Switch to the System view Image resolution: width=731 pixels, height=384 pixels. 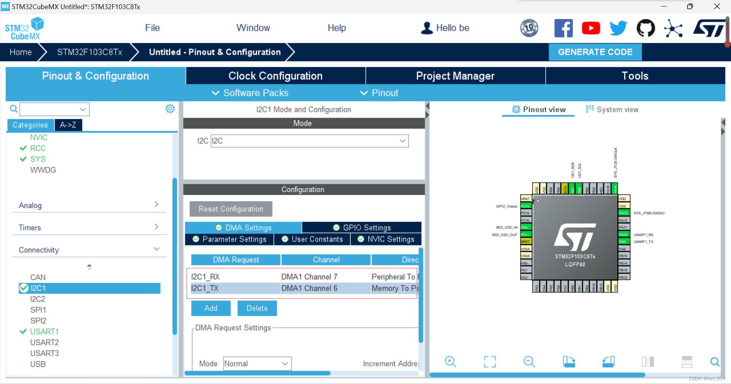coord(612,110)
